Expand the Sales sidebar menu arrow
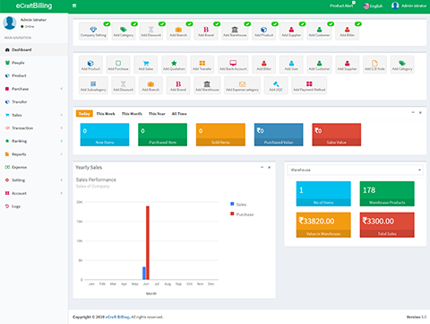Image resolution: width=430 pixels, height=324 pixels. 62,115
